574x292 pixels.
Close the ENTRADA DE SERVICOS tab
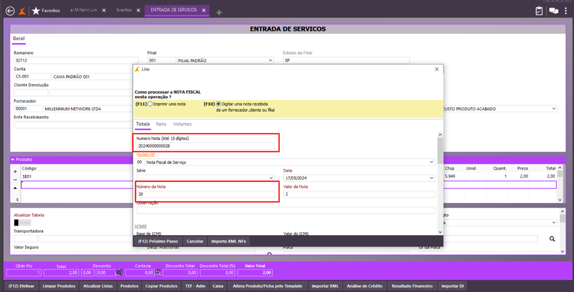point(204,11)
